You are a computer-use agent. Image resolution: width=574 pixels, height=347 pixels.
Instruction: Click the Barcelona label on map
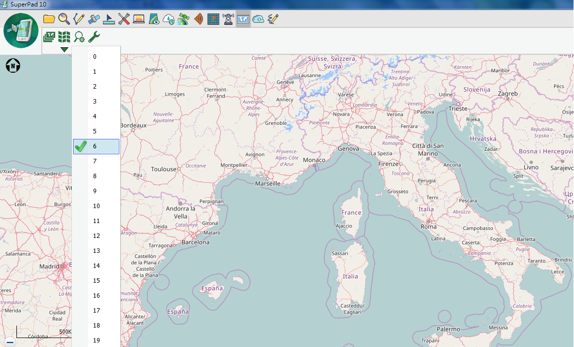tap(195, 242)
